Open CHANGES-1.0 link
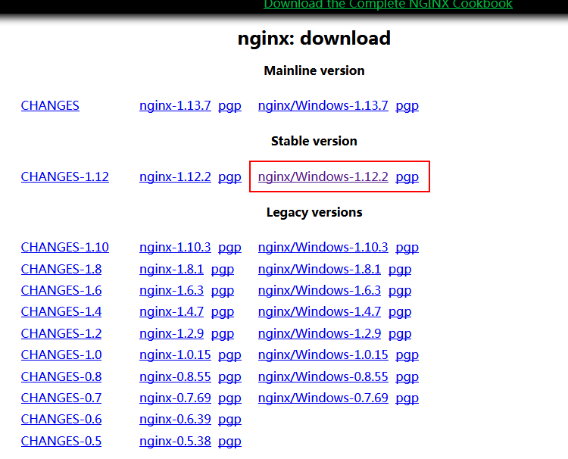 tap(61, 355)
